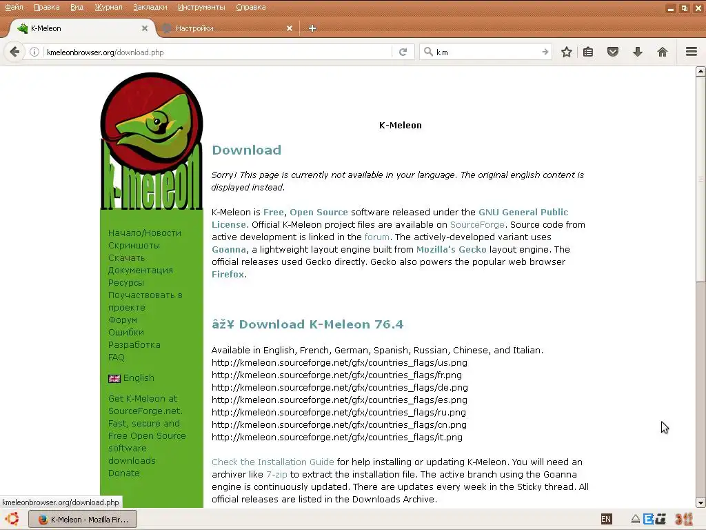Switch to the K-Meleon tab
706x530 pixels.
(x=81, y=28)
